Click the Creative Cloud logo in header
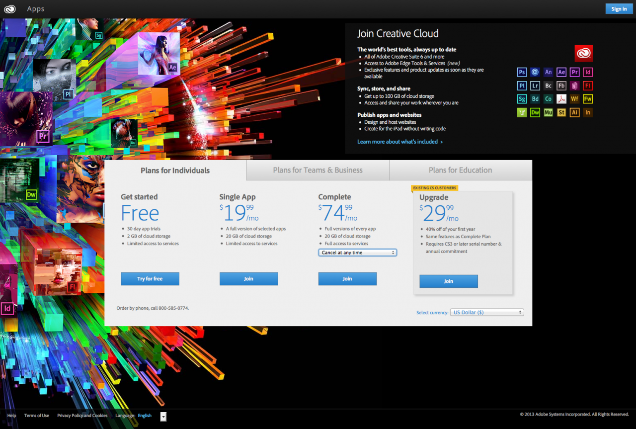 click(x=10, y=8)
